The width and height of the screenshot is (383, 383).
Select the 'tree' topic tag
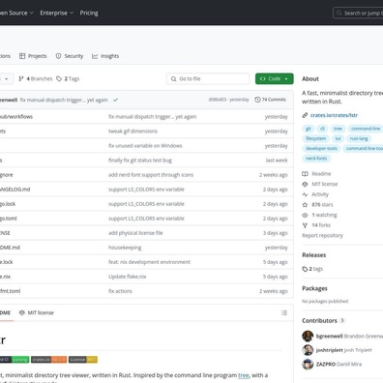pos(338,129)
